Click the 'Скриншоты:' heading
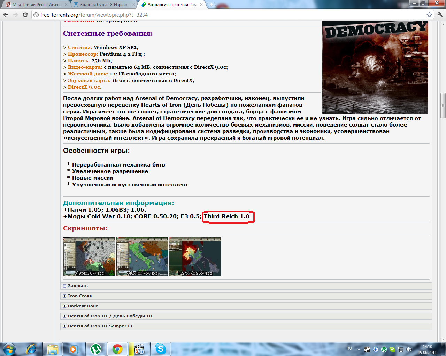Viewport: 446px width, 356px height. coord(85,228)
